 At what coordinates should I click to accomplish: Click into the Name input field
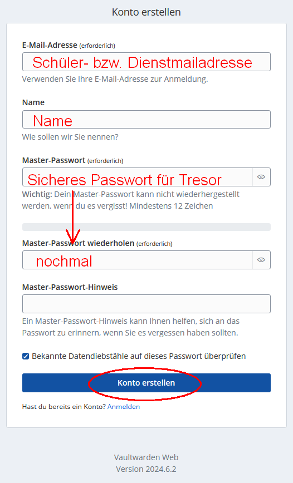pos(146,120)
